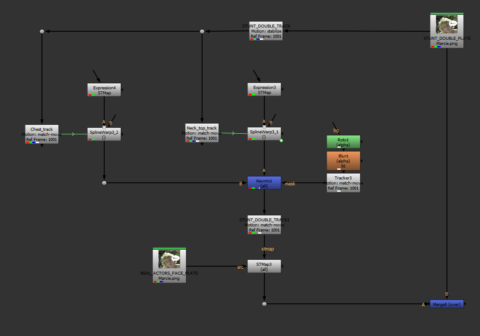Select the Keymix1 node
This screenshot has height=336, width=480.
(x=264, y=181)
